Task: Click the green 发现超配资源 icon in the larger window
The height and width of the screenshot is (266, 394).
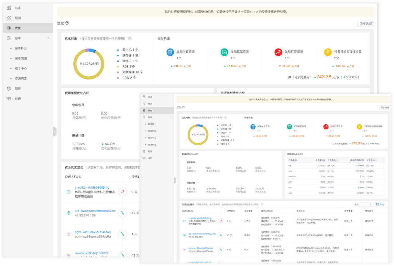Action: (224, 52)
